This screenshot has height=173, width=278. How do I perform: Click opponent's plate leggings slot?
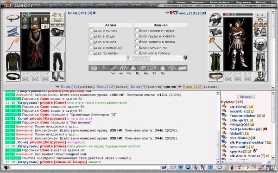pos(260,62)
